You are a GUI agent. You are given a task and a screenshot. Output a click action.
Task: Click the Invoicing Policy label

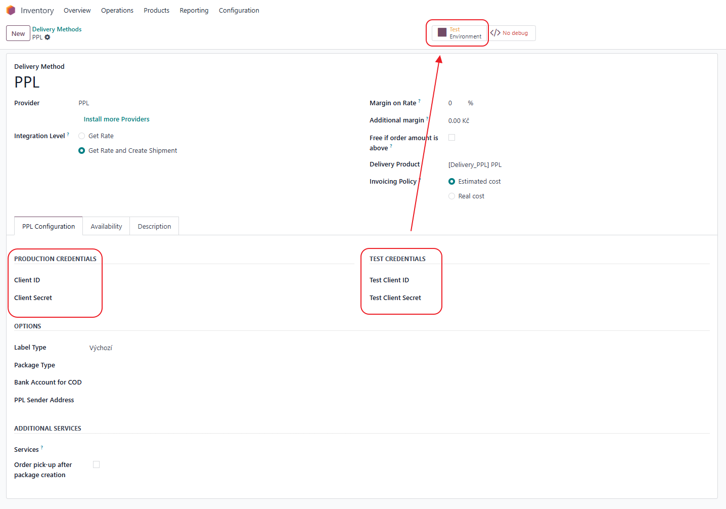coord(393,182)
